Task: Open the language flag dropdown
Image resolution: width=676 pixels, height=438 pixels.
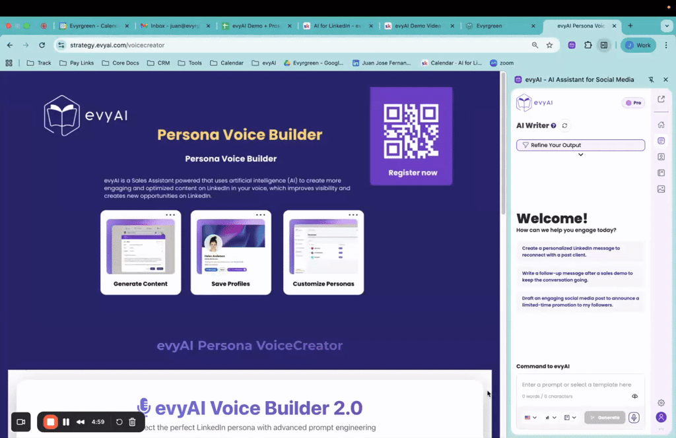Action: point(529,418)
